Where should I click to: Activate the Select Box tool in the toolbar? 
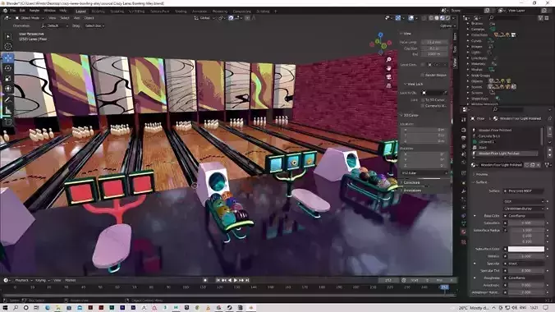[x=7, y=36]
